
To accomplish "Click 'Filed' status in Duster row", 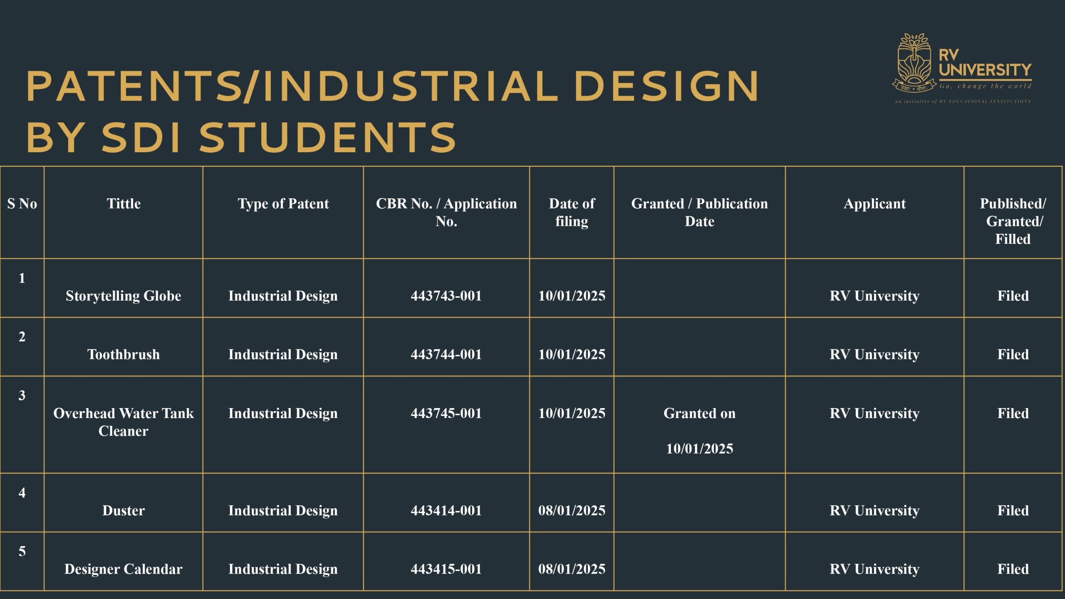I will 1013,510.
